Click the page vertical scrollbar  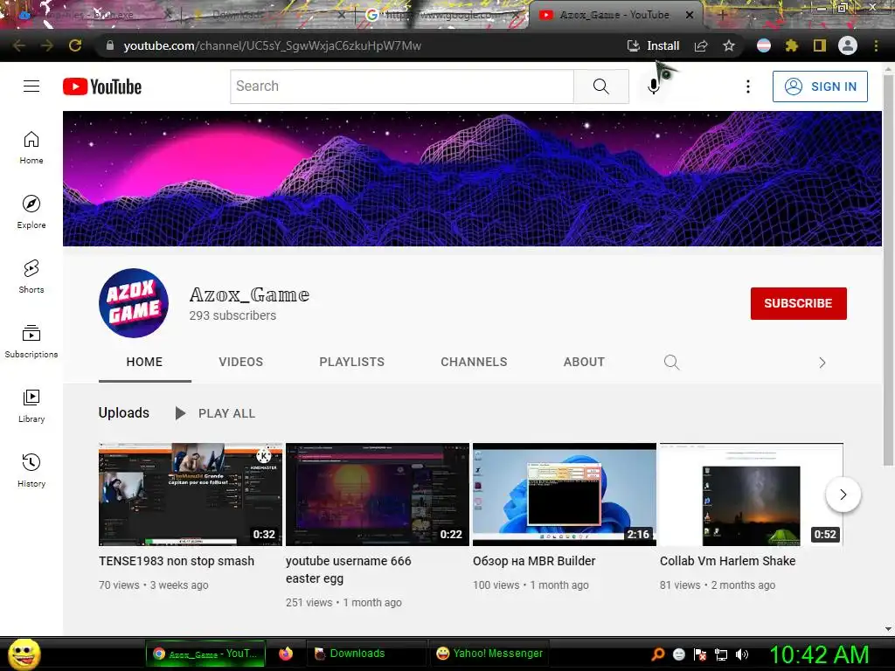click(x=888, y=268)
